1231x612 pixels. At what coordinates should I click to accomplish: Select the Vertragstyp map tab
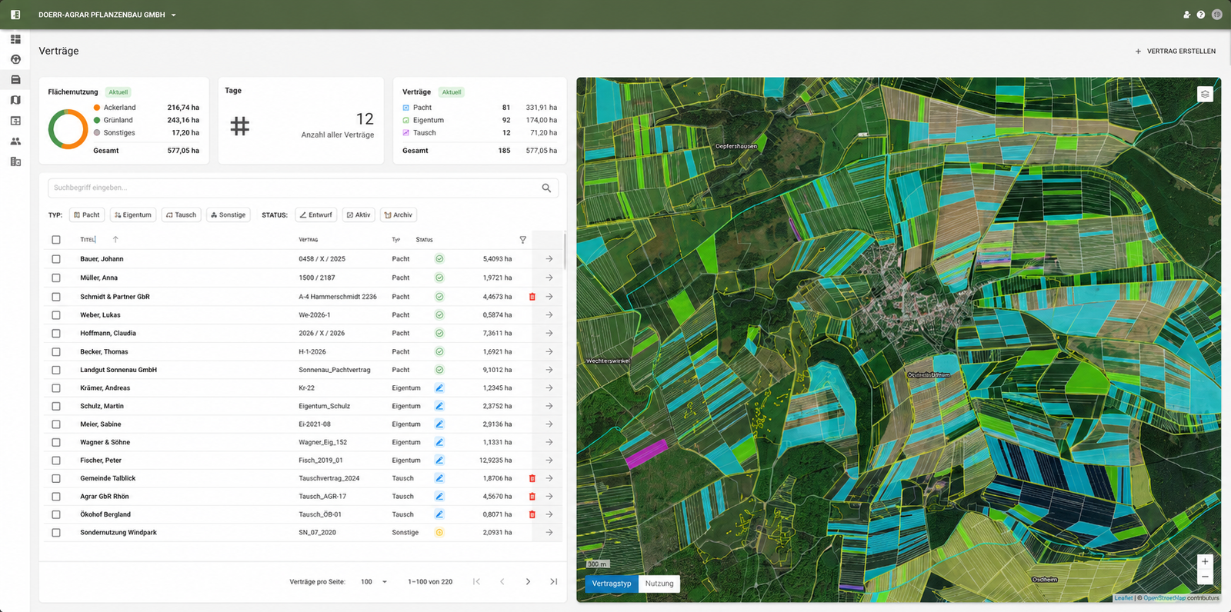(x=612, y=584)
